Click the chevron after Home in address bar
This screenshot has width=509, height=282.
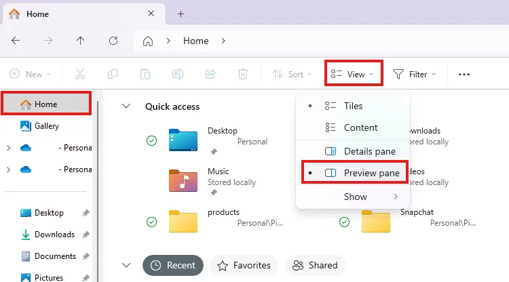pyautogui.click(x=223, y=41)
